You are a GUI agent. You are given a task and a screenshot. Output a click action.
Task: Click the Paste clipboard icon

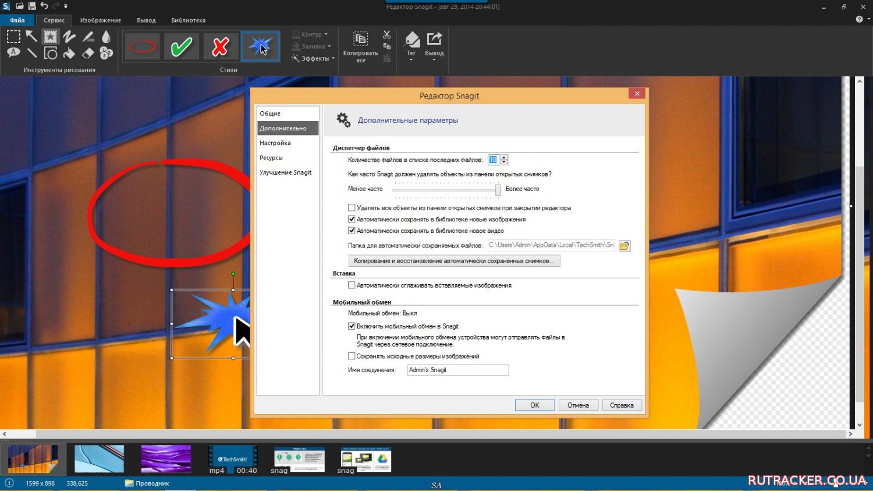(x=387, y=58)
